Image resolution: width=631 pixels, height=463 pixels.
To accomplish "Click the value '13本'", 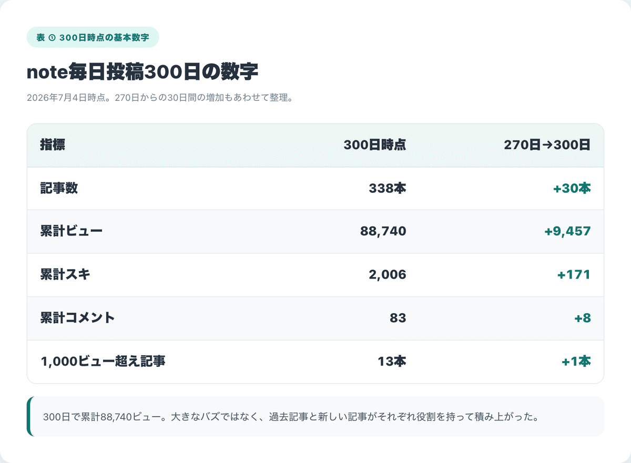I will coord(392,362).
